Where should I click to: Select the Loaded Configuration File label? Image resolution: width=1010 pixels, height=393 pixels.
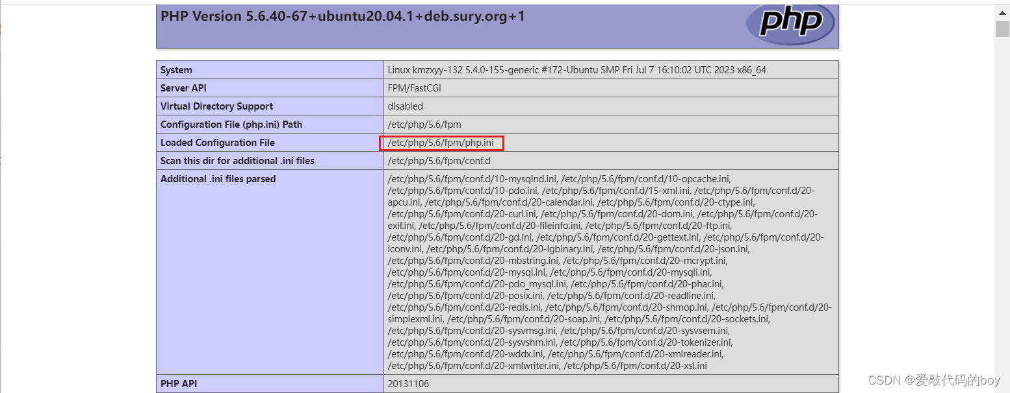(x=217, y=142)
